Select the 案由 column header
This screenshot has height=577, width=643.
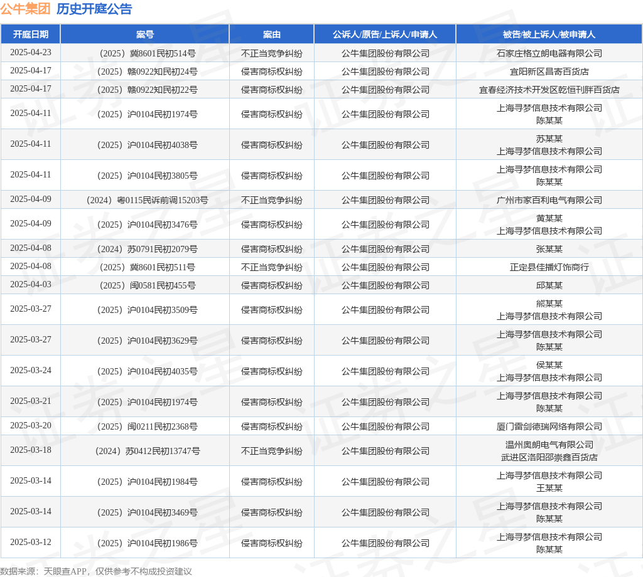[272, 34]
